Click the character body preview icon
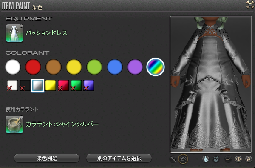The width and height of the screenshot is (255, 168). coord(206,159)
